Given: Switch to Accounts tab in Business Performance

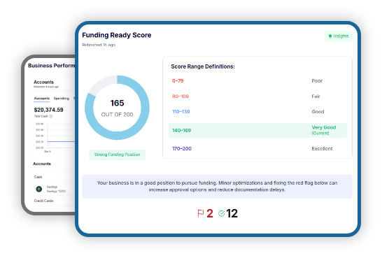Looking at the screenshot, I should [x=42, y=99].
